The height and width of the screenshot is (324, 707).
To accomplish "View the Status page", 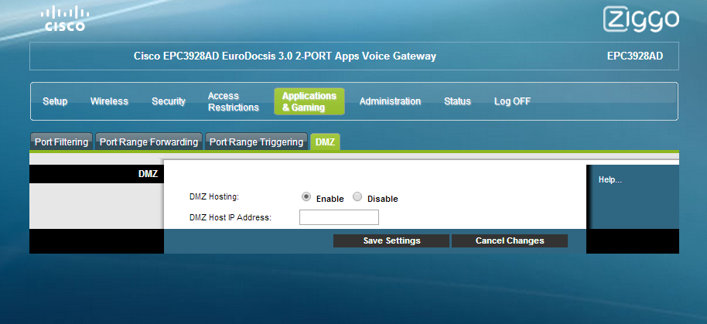I will click(457, 101).
